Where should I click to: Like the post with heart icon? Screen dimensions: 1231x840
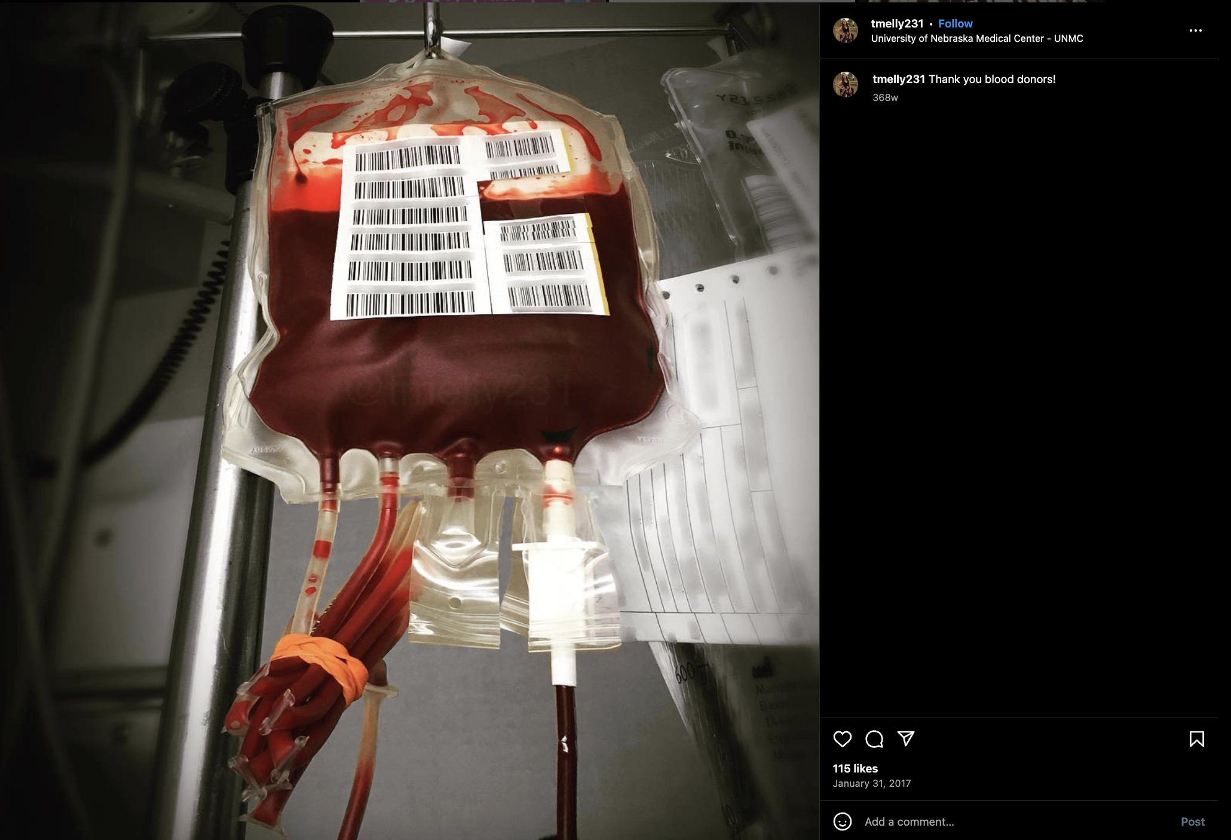coord(842,739)
